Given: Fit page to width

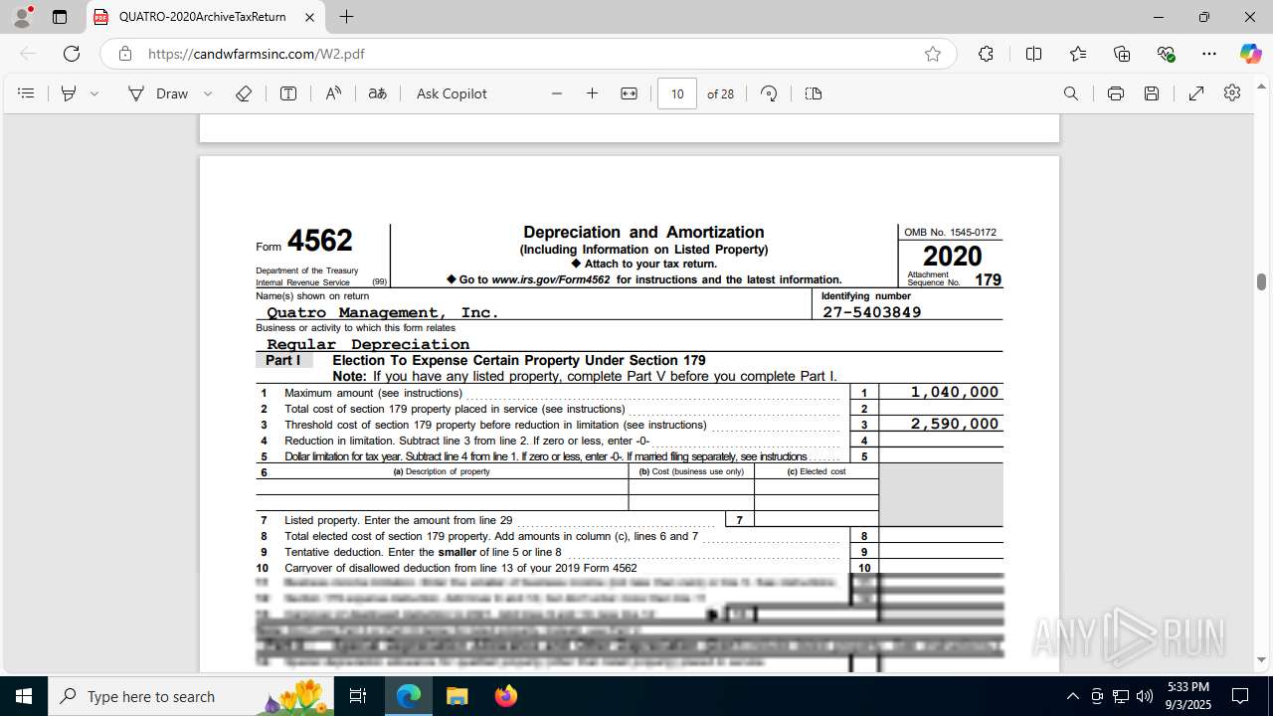Looking at the screenshot, I should tap(629, 93).
